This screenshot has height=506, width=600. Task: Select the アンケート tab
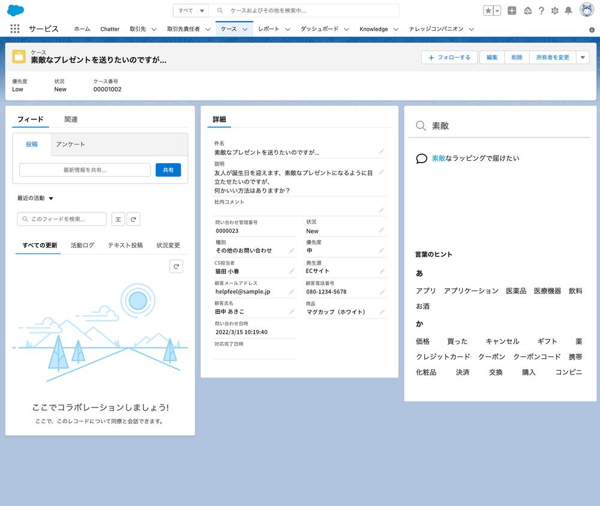[70, 145]
